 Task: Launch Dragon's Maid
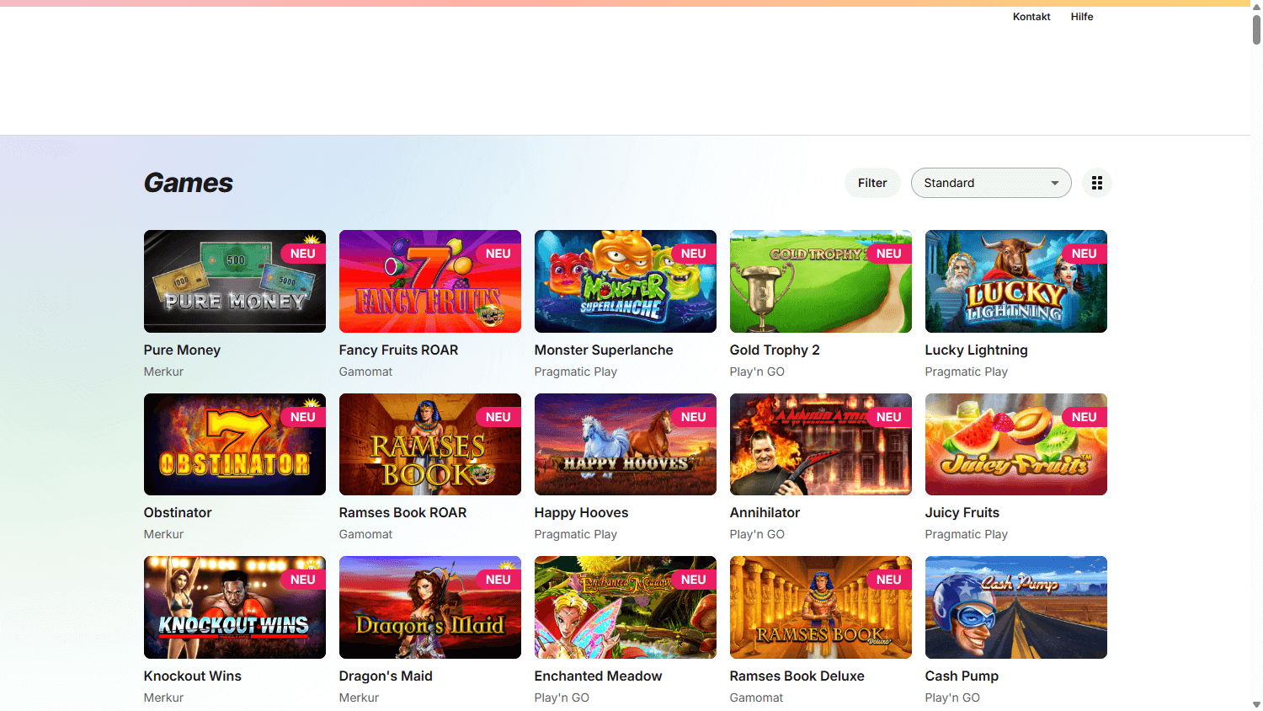click(429, 607)
